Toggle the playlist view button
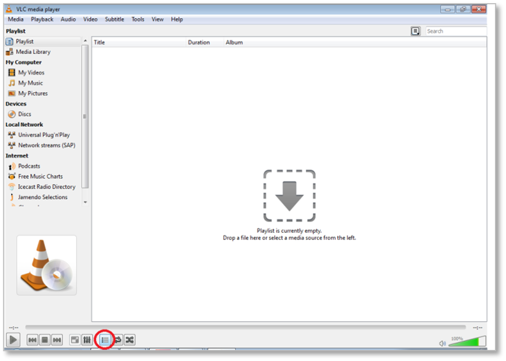This screenshot has height=361, width=506. click(x=105, y=340)
